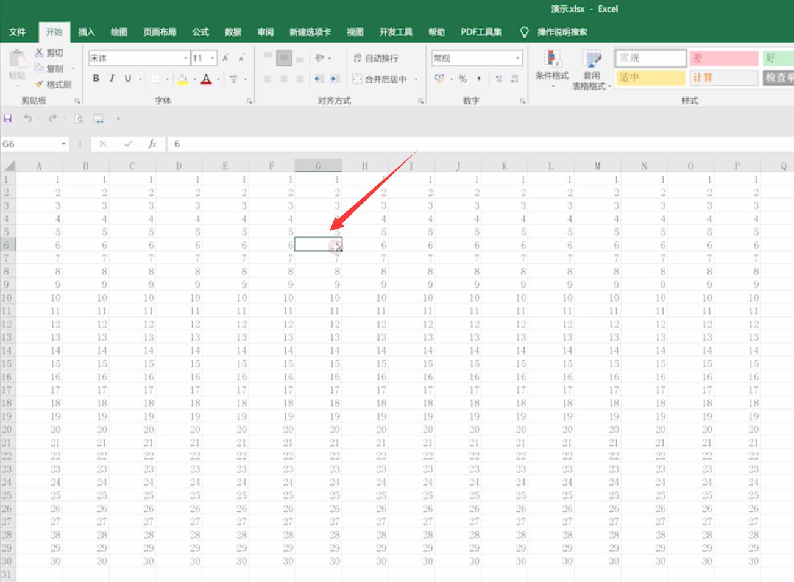Click the text orientation icon
794x582 pixels.
coord(319,58)
